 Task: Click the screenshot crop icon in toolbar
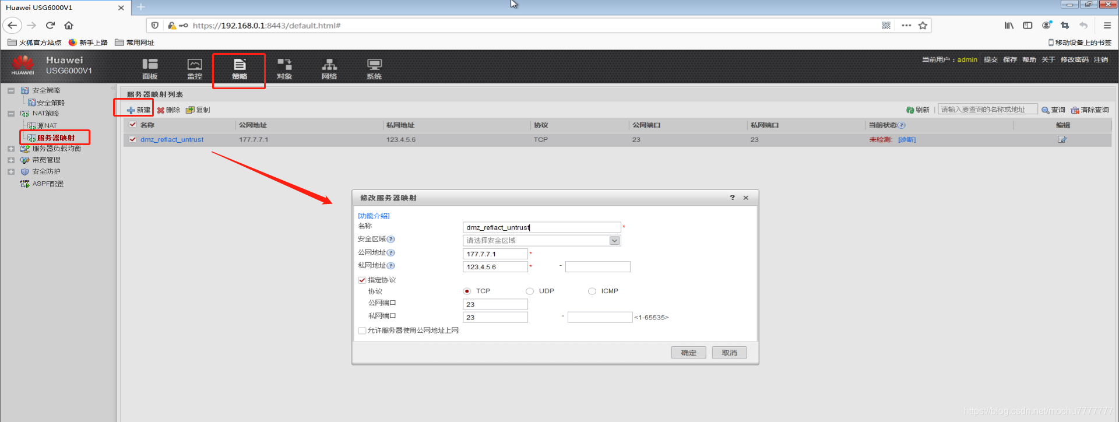tap(1065, 25)
